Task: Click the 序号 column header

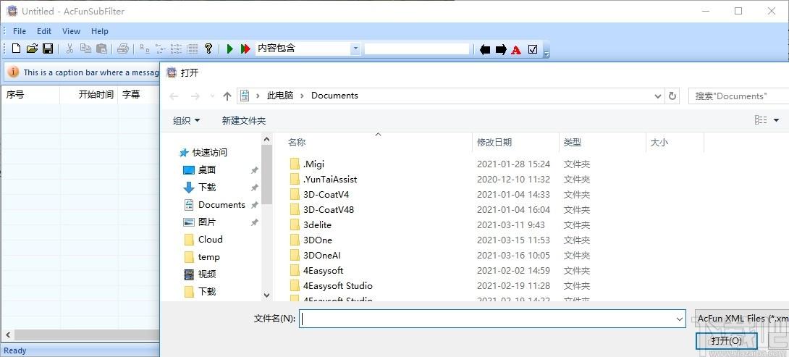Action: [30, 94]
